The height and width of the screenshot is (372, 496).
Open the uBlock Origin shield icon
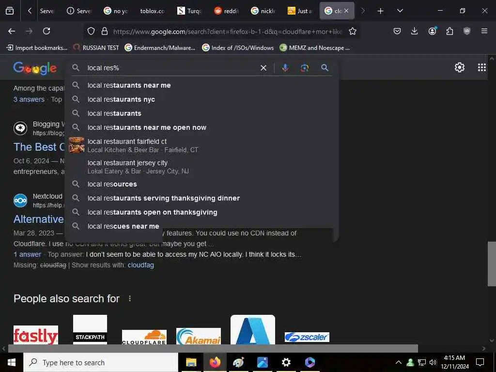467,31
